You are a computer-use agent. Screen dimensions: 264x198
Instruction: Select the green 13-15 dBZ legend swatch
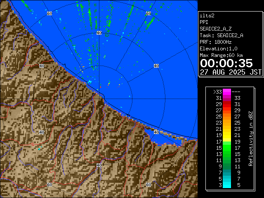coord(227,153)
